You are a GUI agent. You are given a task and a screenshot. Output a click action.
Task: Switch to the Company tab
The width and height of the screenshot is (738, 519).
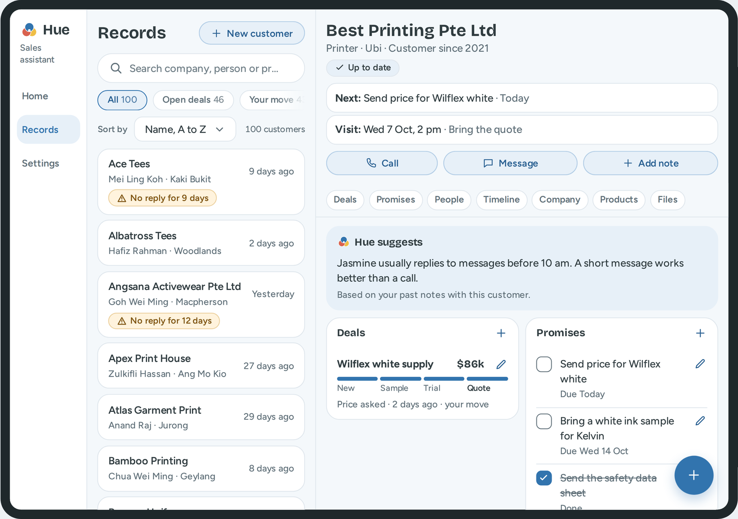pos(560,200)
